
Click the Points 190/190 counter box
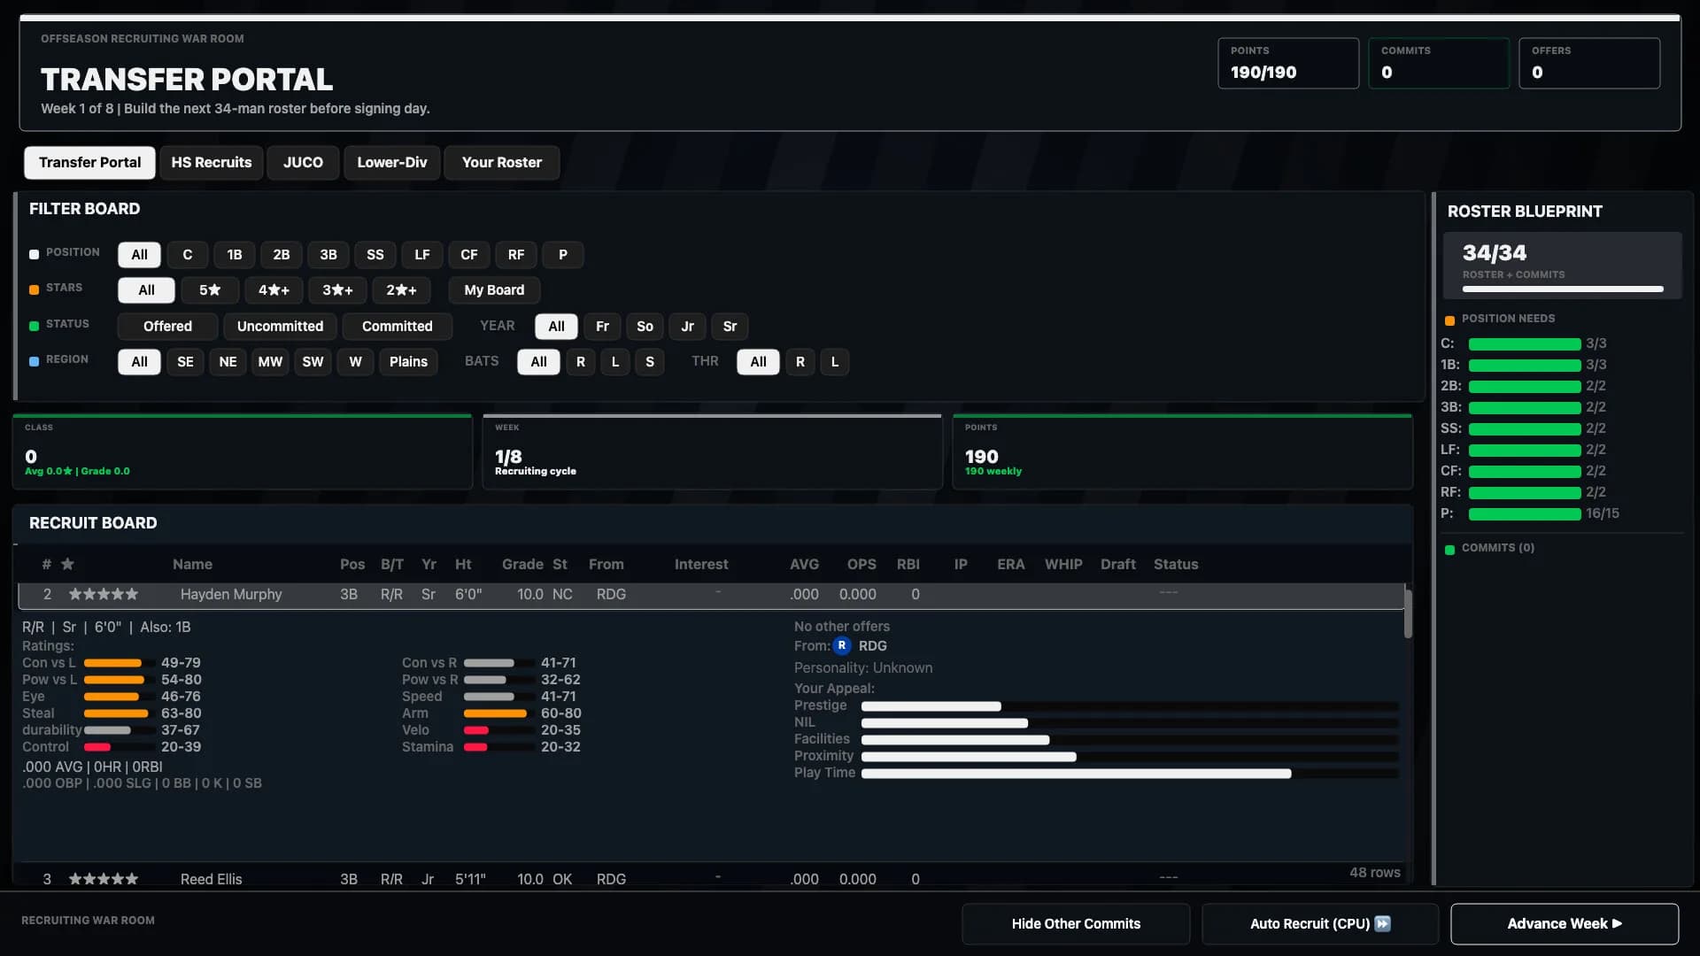point(1288,63)
